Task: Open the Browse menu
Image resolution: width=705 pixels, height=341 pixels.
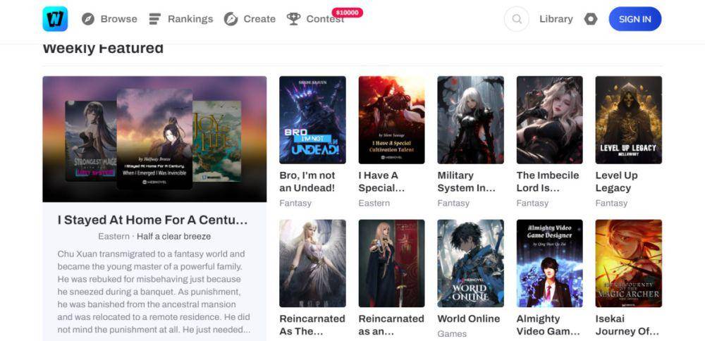Action: pos(118,19)
